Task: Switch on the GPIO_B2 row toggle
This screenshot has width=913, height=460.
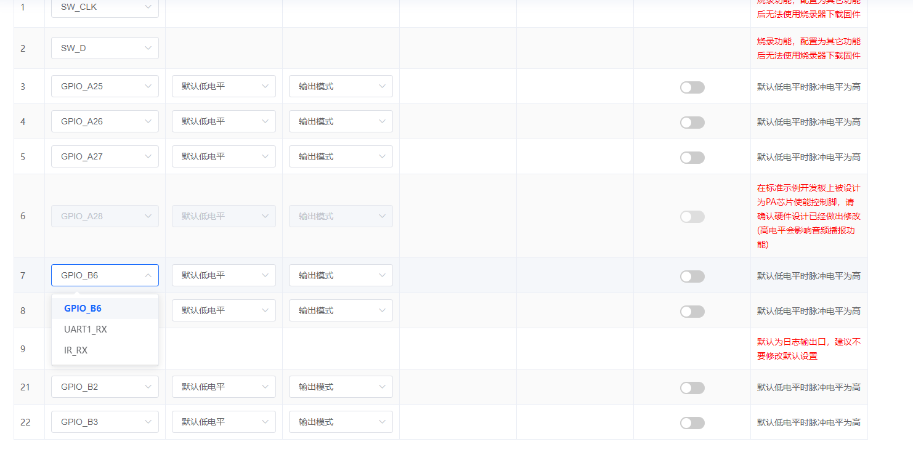Action: tap(692, 387)
